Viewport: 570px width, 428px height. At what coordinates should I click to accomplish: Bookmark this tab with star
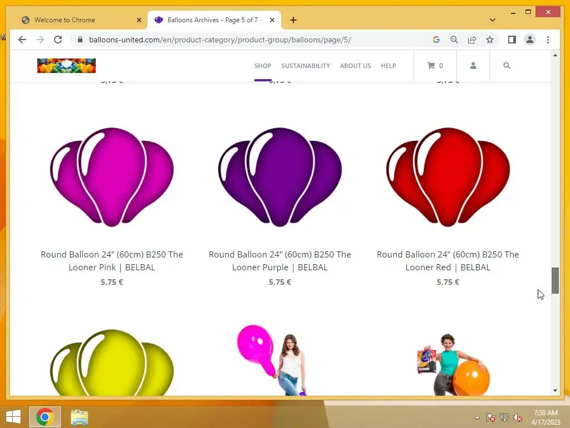pyautogui.click(x=490, y=40)
